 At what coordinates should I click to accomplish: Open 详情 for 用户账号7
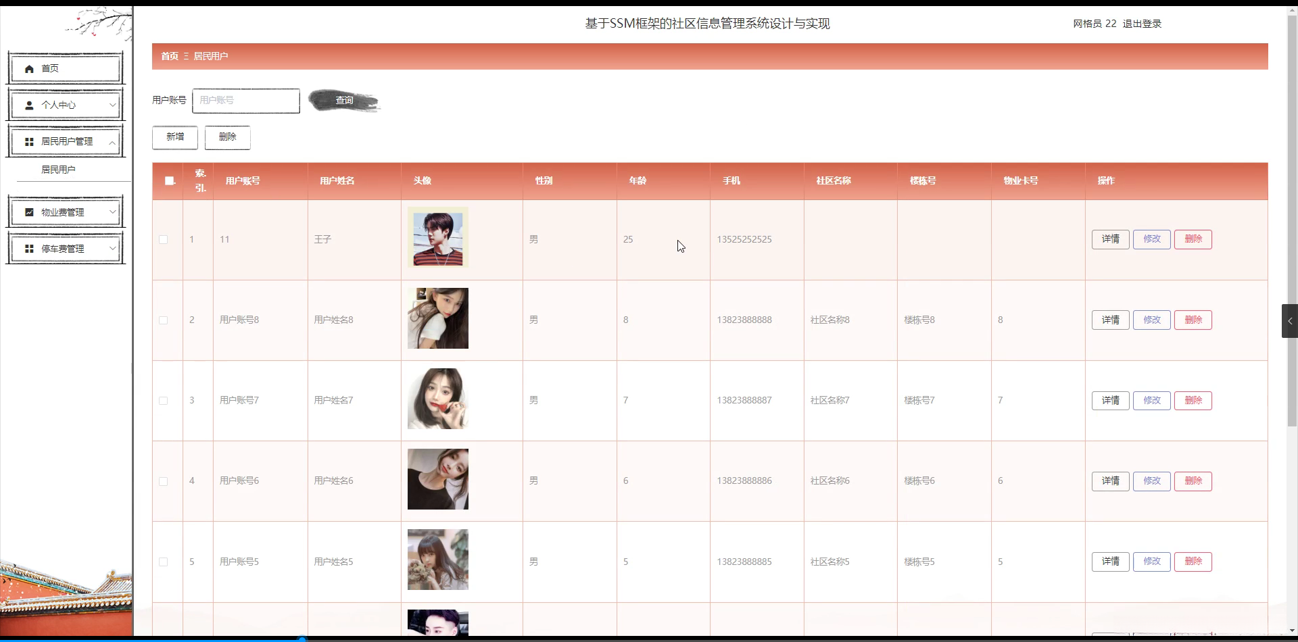coord(1110,401)
